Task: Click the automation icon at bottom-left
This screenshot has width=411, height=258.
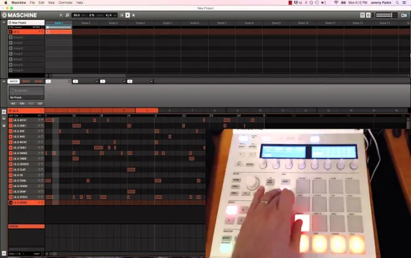Action: [4, 253]
